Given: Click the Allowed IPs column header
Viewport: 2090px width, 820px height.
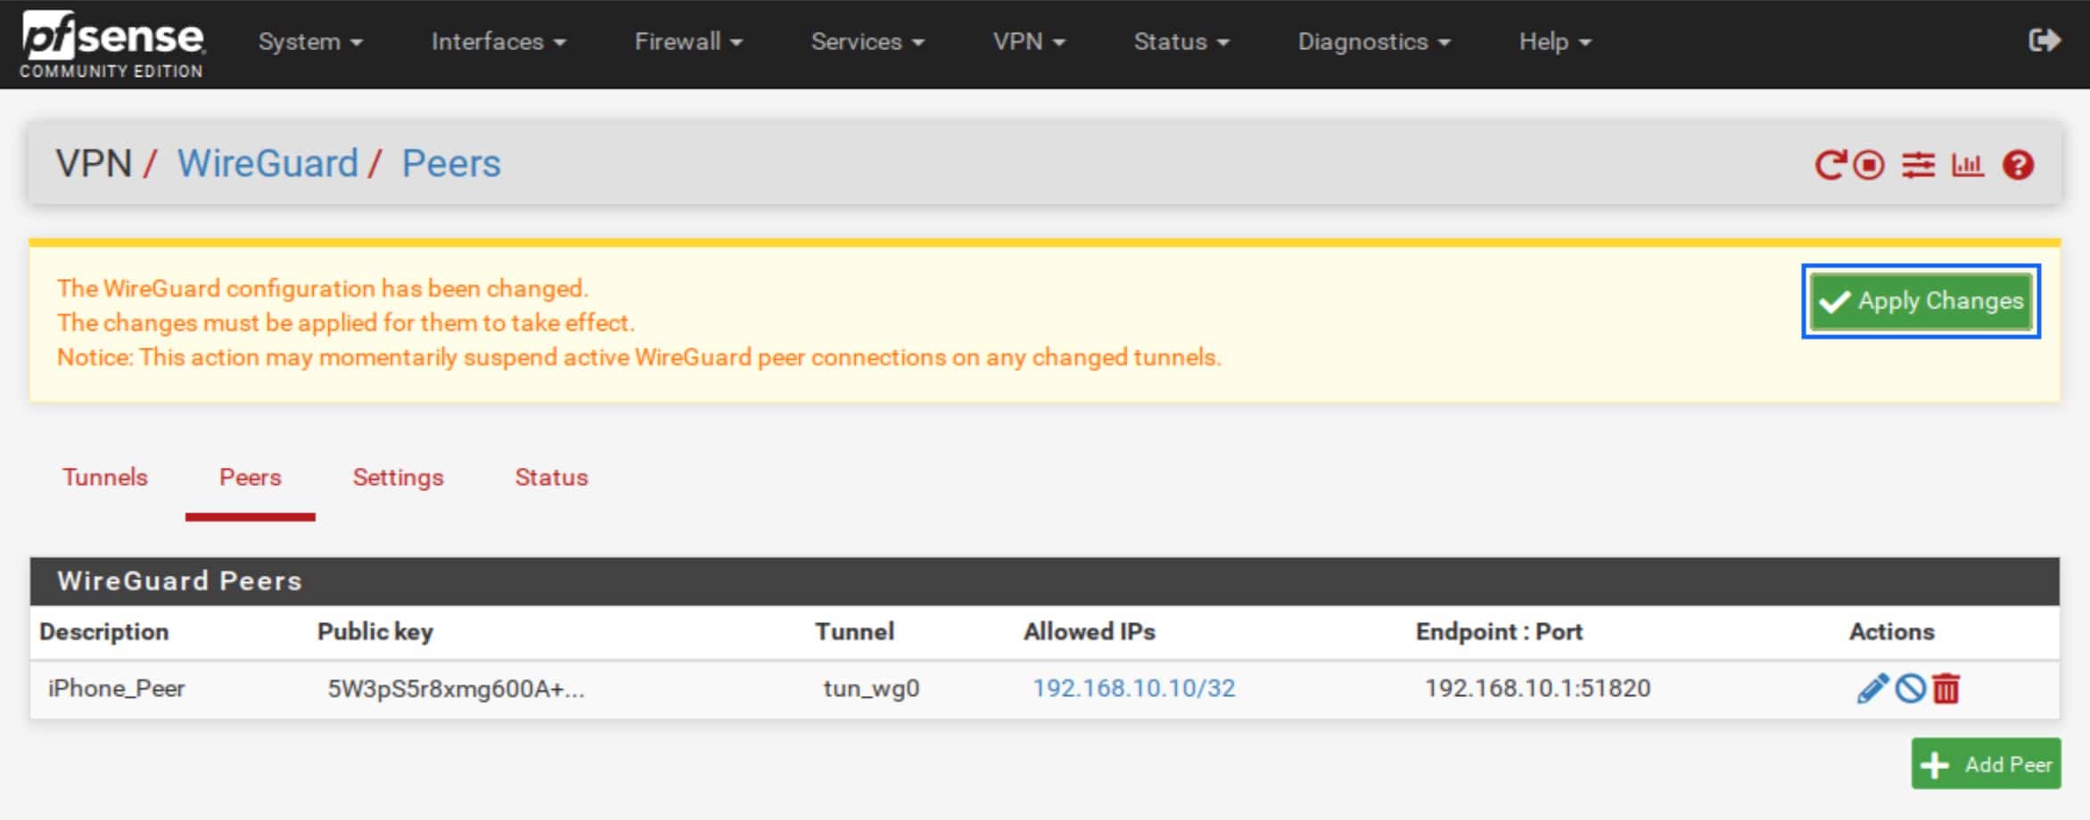Looking at the screenshot, I should (x=1090, y=632).
